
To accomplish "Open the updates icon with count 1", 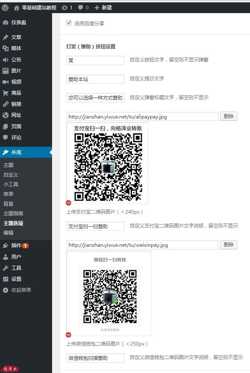I will (64, 8).
